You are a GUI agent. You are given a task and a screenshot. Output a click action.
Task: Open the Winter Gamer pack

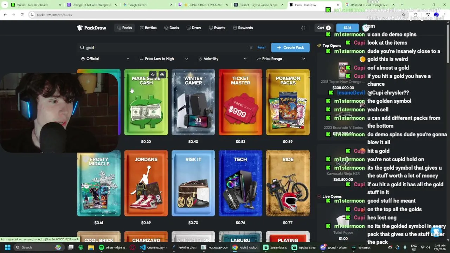pos(193,102)
